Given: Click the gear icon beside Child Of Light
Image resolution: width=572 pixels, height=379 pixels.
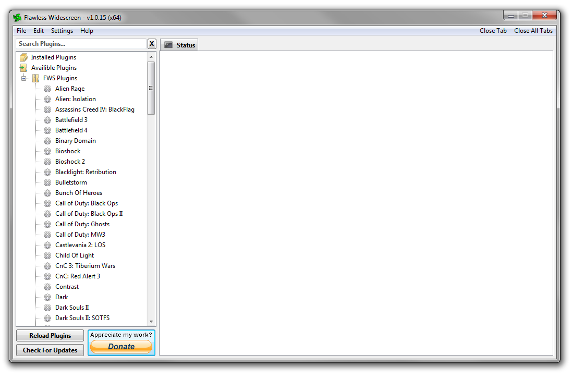Looking at the screenshot, I should (x=47, y=255).
